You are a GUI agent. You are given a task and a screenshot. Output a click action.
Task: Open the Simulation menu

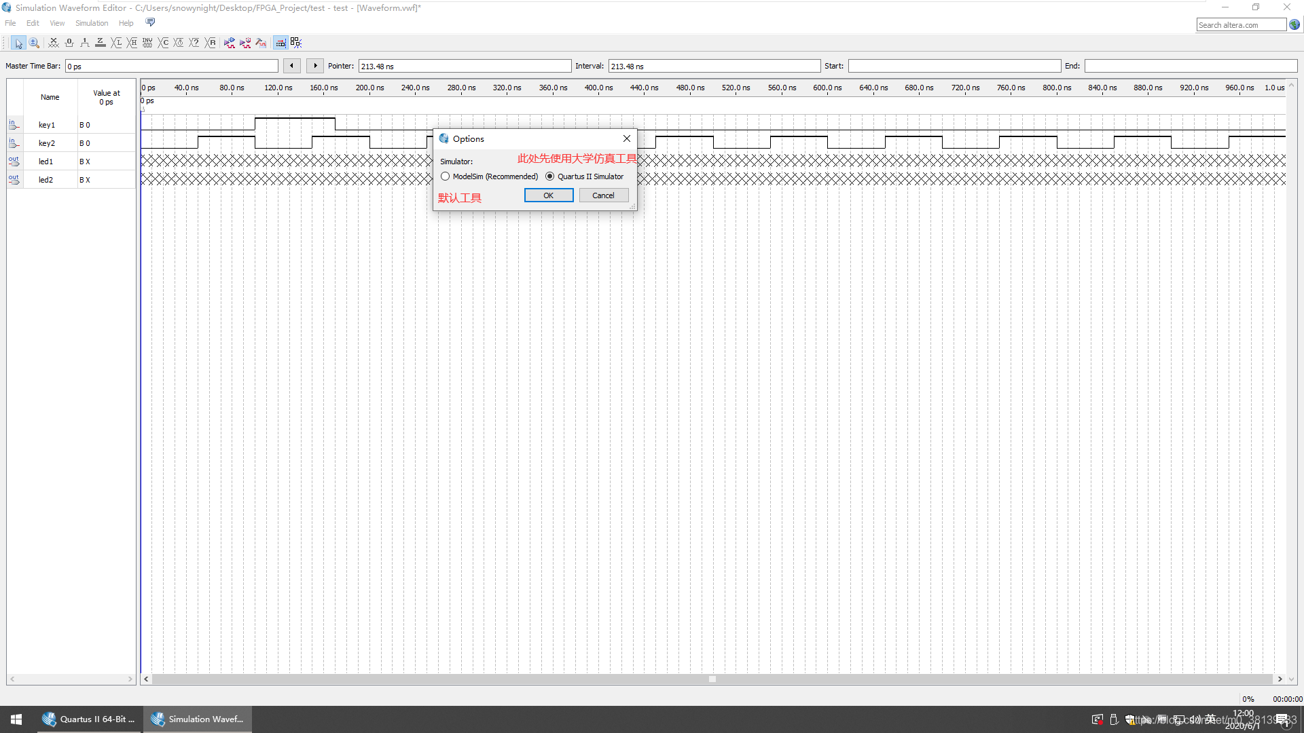(92, 23)
